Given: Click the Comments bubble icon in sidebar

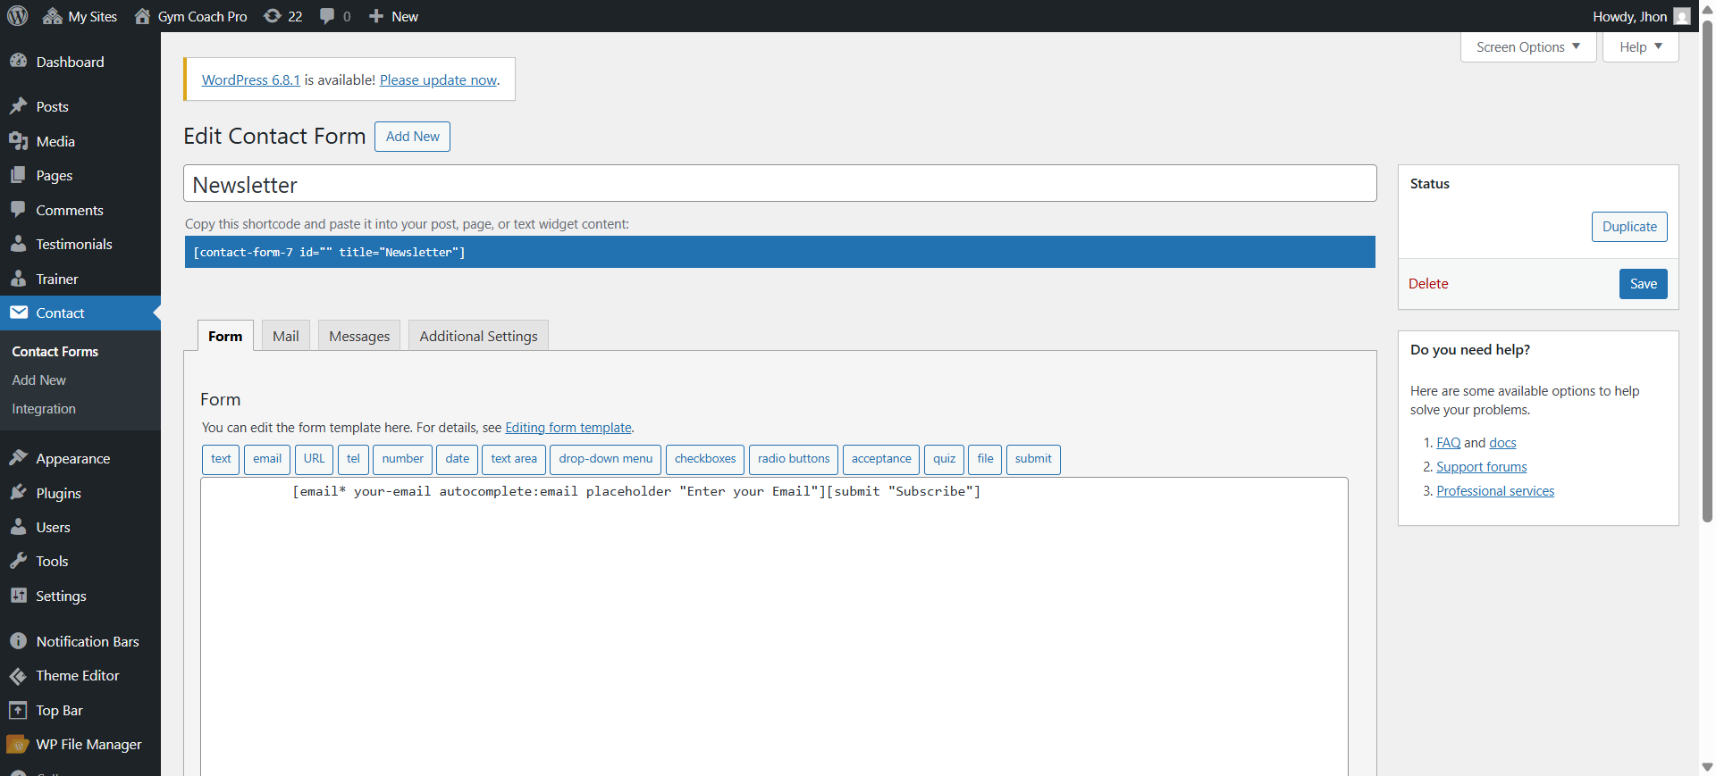Looking at the screenshot, I should [18, 210].
